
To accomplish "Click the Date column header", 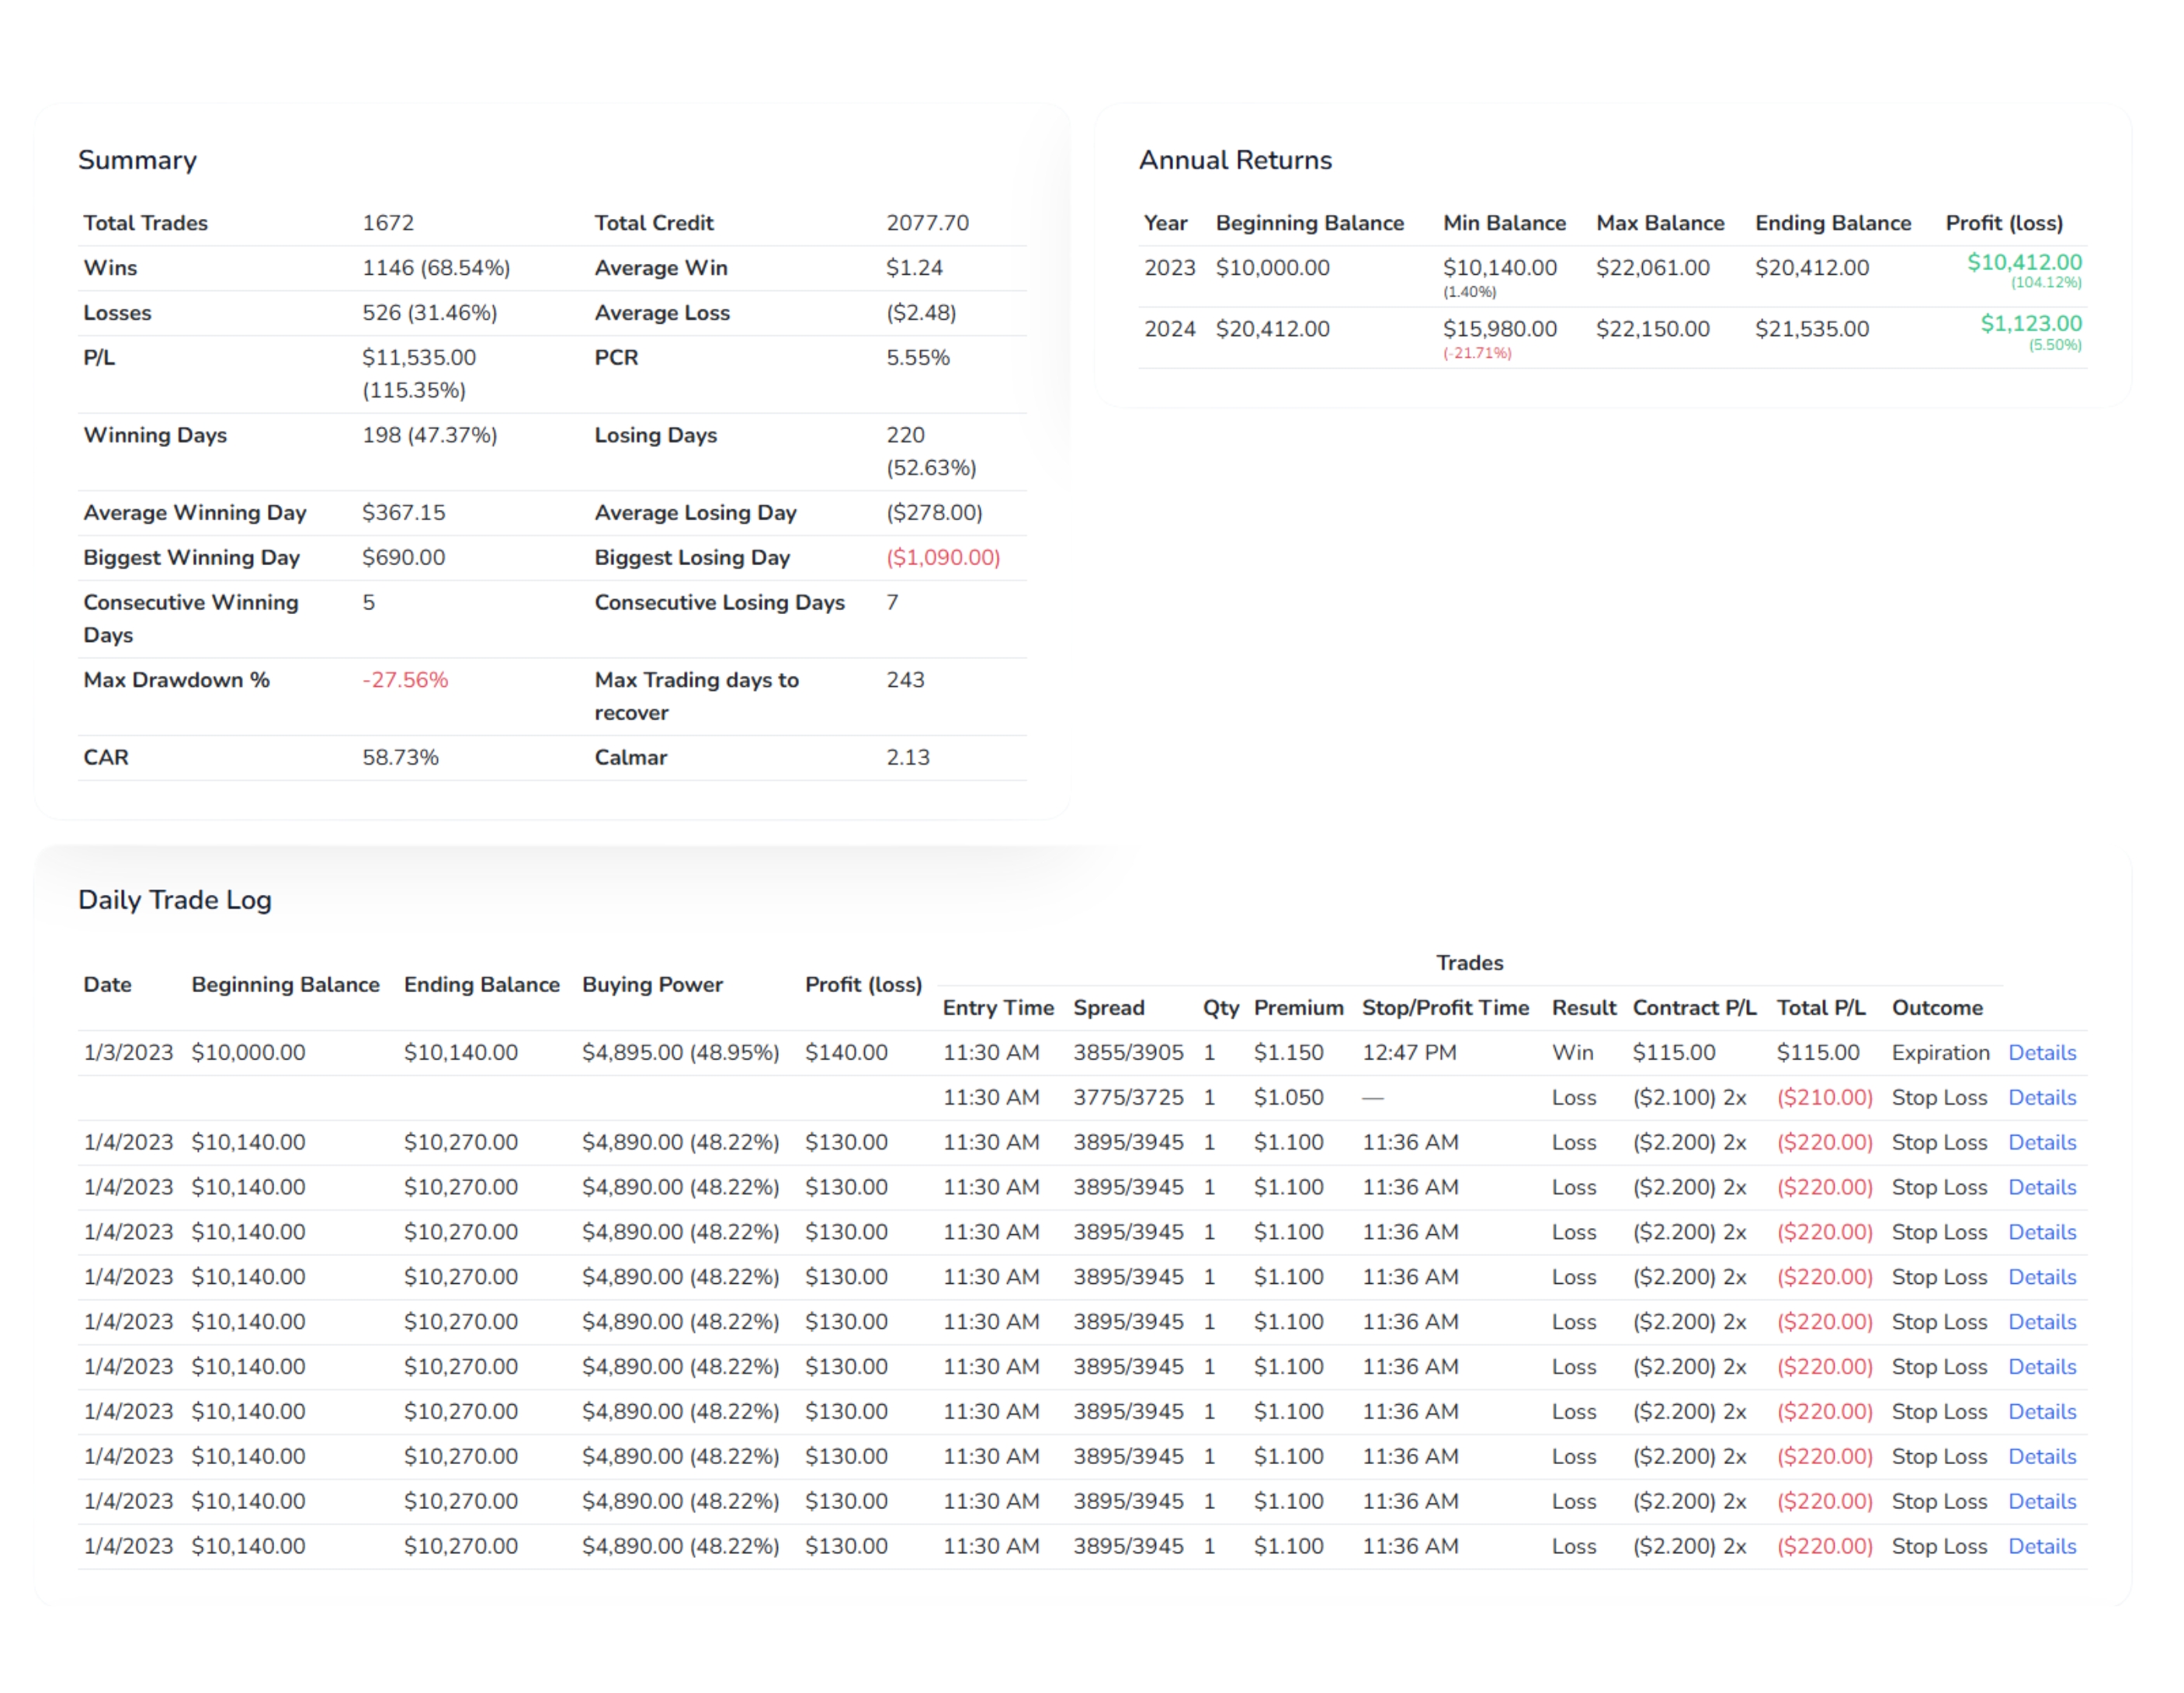I will 107,985.
